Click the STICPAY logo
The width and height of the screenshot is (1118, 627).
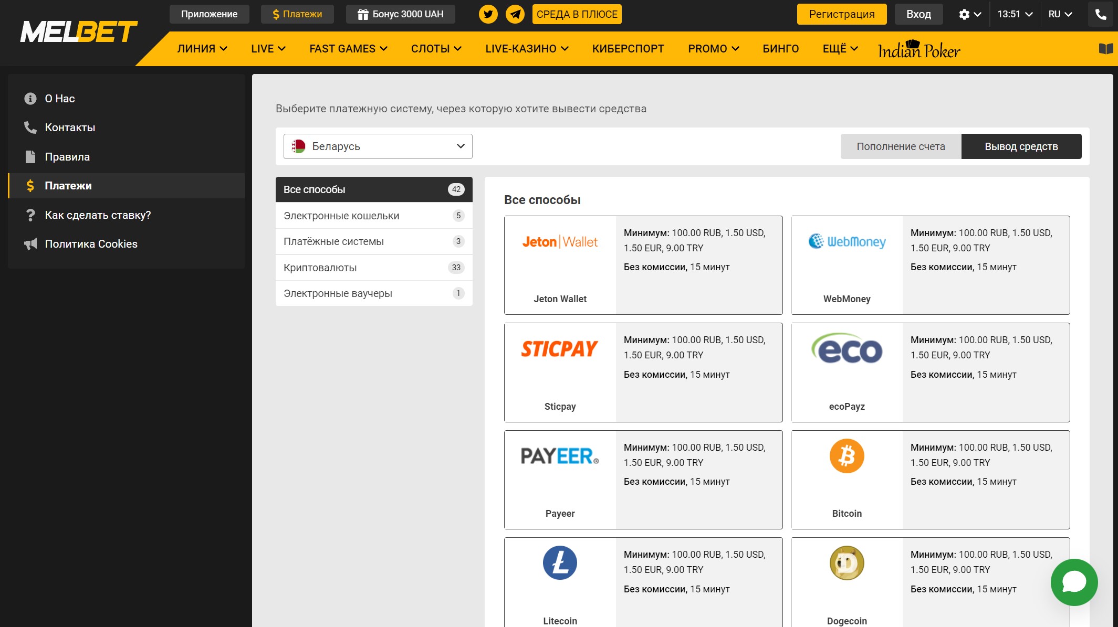pyautogui.click(x=560, y=349)
